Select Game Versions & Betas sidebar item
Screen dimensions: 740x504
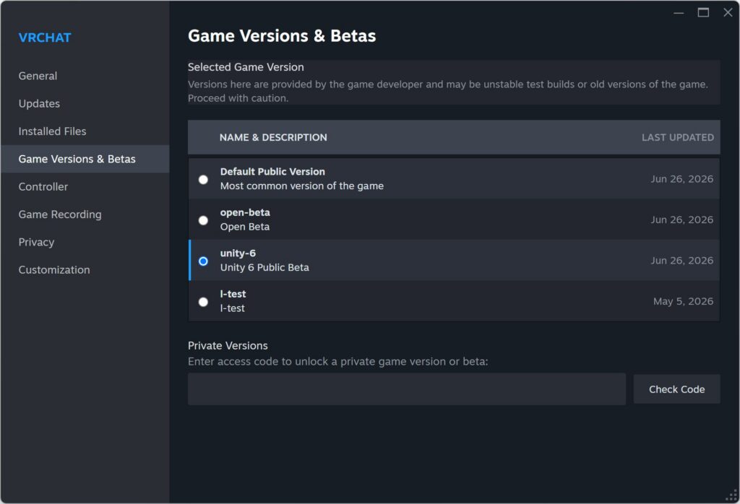[85, 159]
